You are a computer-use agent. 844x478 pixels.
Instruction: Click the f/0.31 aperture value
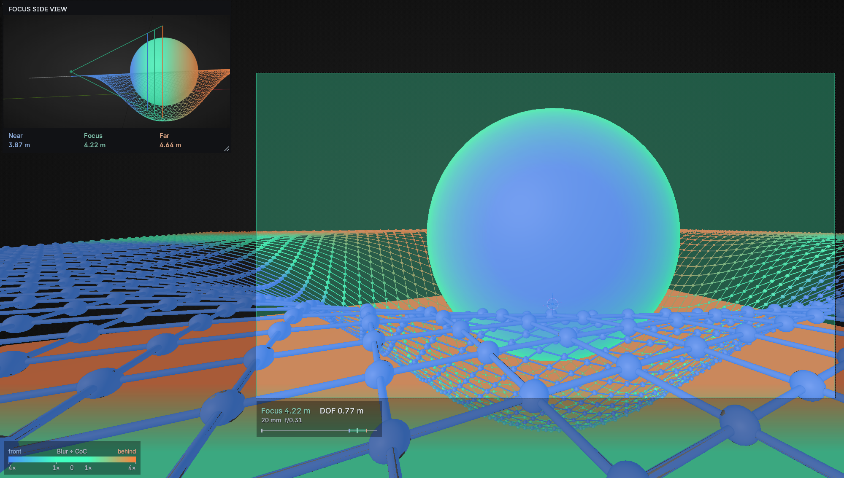(x=293, y=420)
